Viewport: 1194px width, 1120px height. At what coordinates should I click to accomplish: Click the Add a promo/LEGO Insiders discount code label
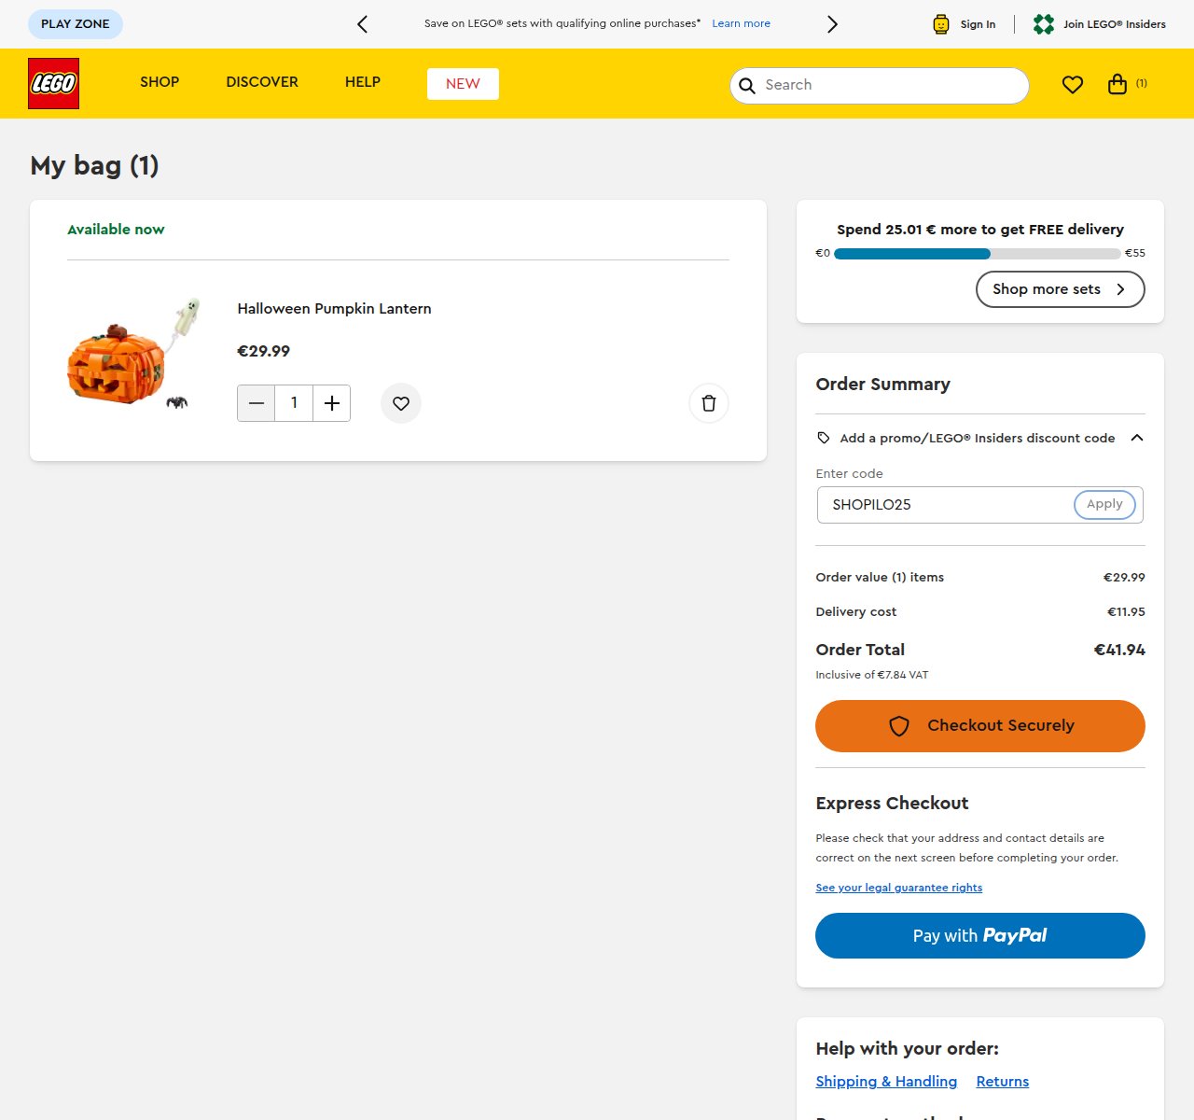(978, 438)
